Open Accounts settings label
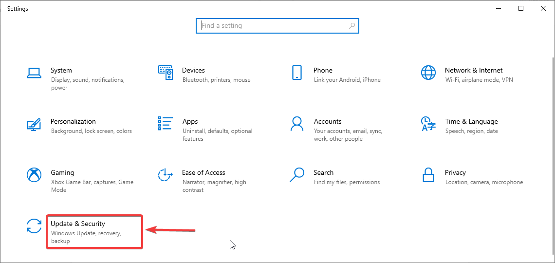The height and width of the screenshot is (263, 555). coord(328,121)
